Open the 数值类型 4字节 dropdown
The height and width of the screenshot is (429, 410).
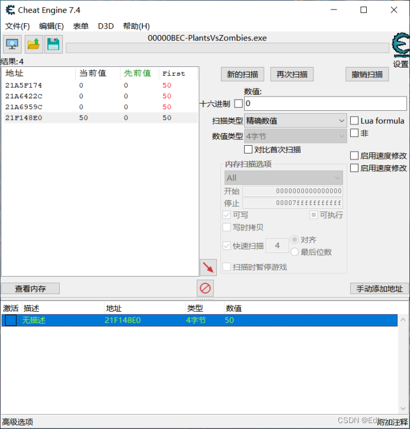tap(296, 136)
